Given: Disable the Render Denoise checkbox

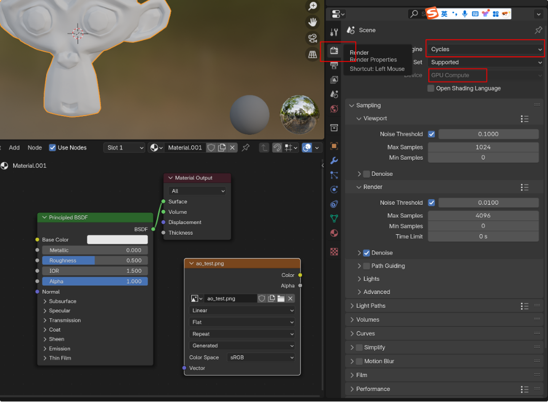Looking at the screenshot, I should 366,253.
